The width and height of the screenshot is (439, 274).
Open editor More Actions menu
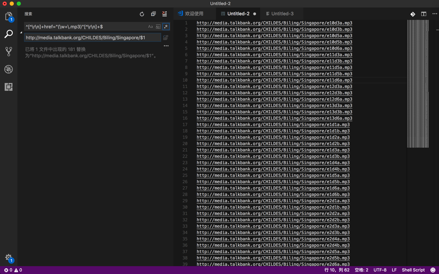pos(435,14)
